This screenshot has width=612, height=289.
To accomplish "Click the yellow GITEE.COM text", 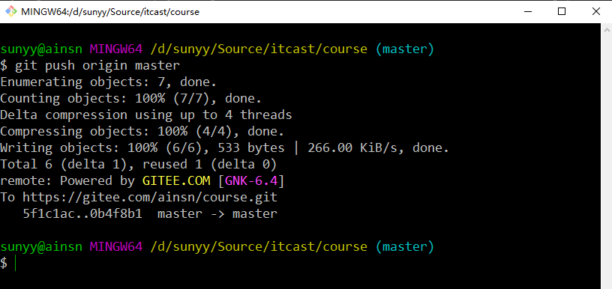I will (176, 180).
